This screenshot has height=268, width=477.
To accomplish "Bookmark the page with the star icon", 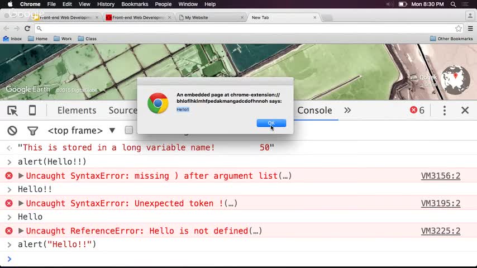I will tap(459, 28).
